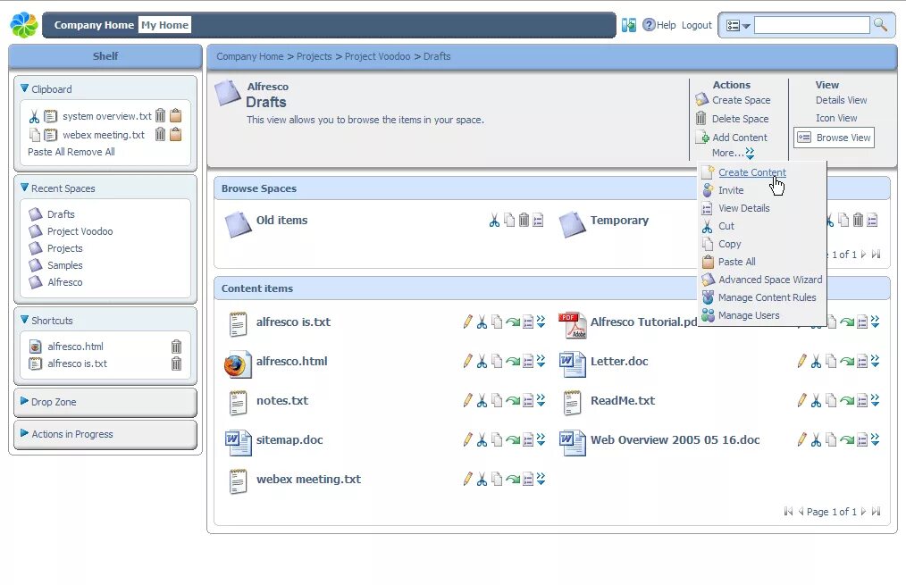Screen dimensions: 906x585
Task: Delete the Old items space
Action: coord(524,220)
